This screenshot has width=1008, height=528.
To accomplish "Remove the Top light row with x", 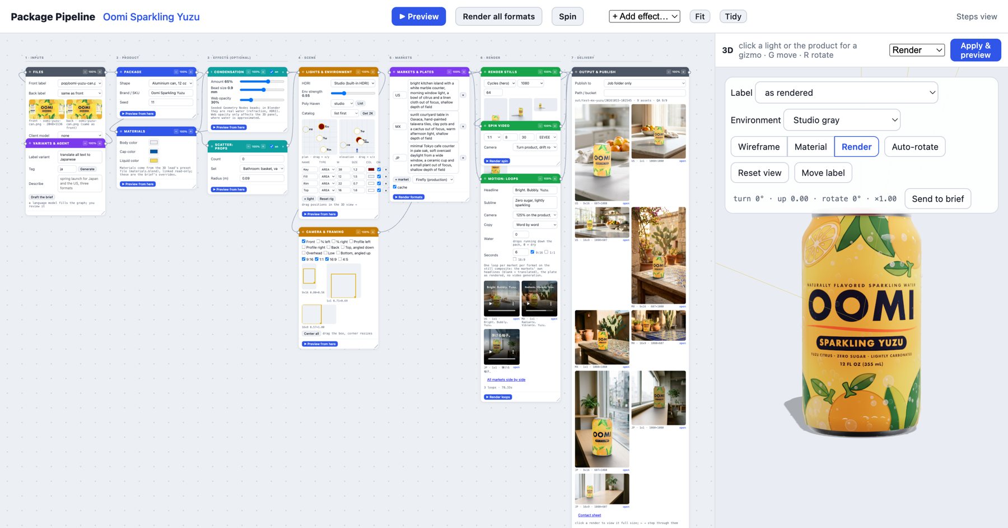I will pyautogui.click(x=386, y=190).
